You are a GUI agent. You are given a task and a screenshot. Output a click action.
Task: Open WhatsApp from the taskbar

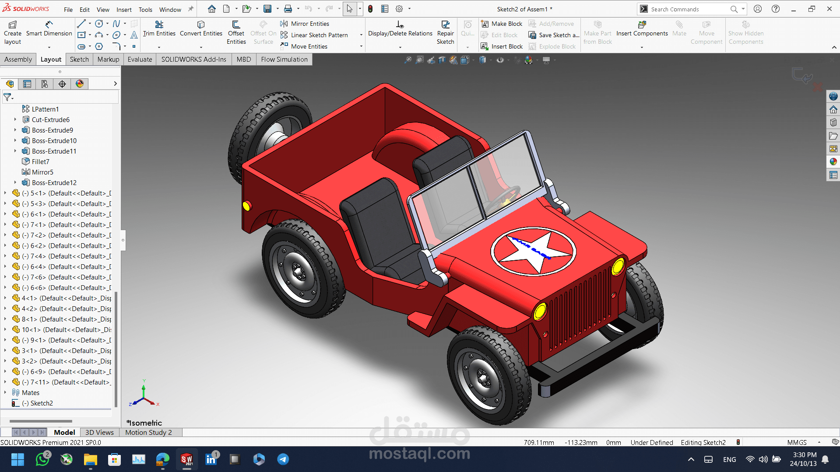point(42,459)
